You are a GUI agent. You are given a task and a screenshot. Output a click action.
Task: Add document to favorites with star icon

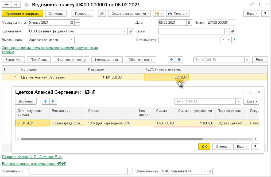click(x=26, y=5)
